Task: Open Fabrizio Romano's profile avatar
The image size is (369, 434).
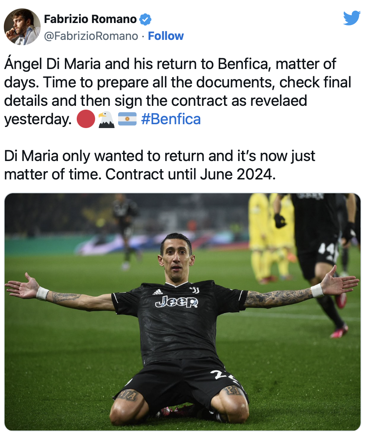Action: tap(22, 26)
